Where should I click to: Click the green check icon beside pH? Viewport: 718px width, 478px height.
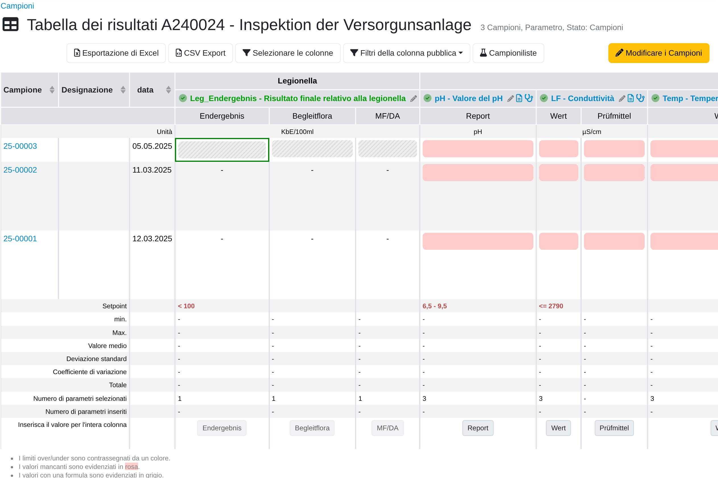tap(427, 98)
